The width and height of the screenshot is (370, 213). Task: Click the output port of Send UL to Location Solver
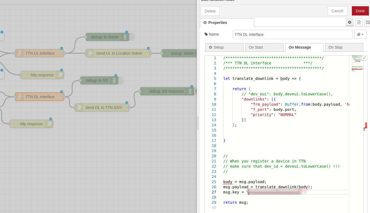(x=151, y=53)
